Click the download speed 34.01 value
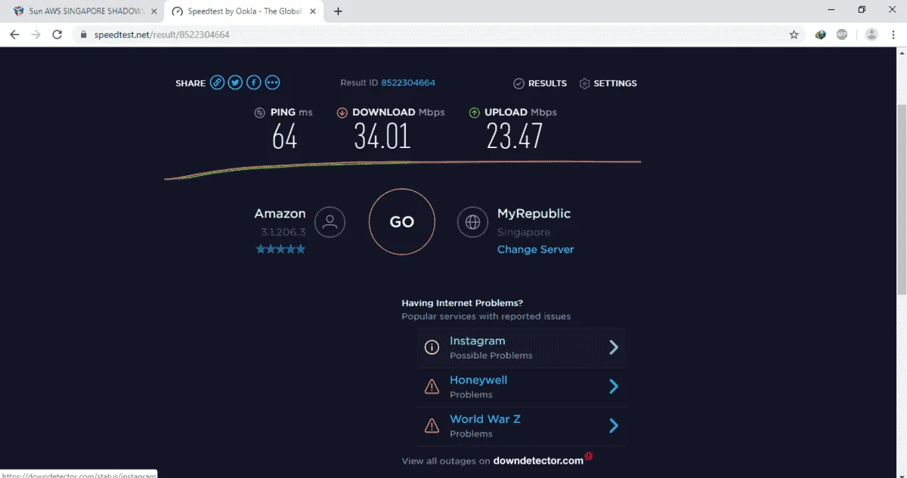This screenshot has height=478, width=907. tap(382, 137)
